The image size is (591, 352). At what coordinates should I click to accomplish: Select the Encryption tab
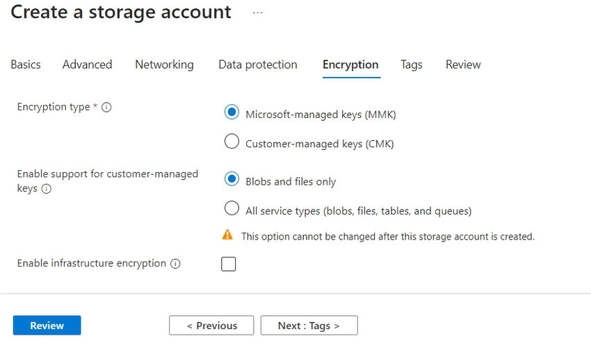coord(350,65)
